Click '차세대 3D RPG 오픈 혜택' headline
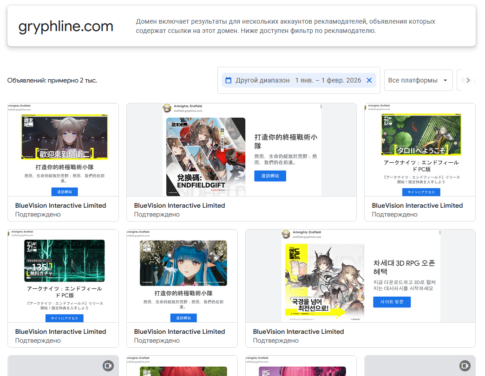485x376 pixels. point(404,268)
